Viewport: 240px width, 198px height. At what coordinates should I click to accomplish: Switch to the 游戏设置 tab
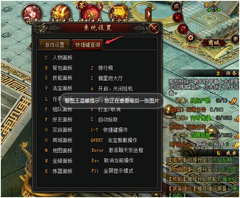coord(54,45)
